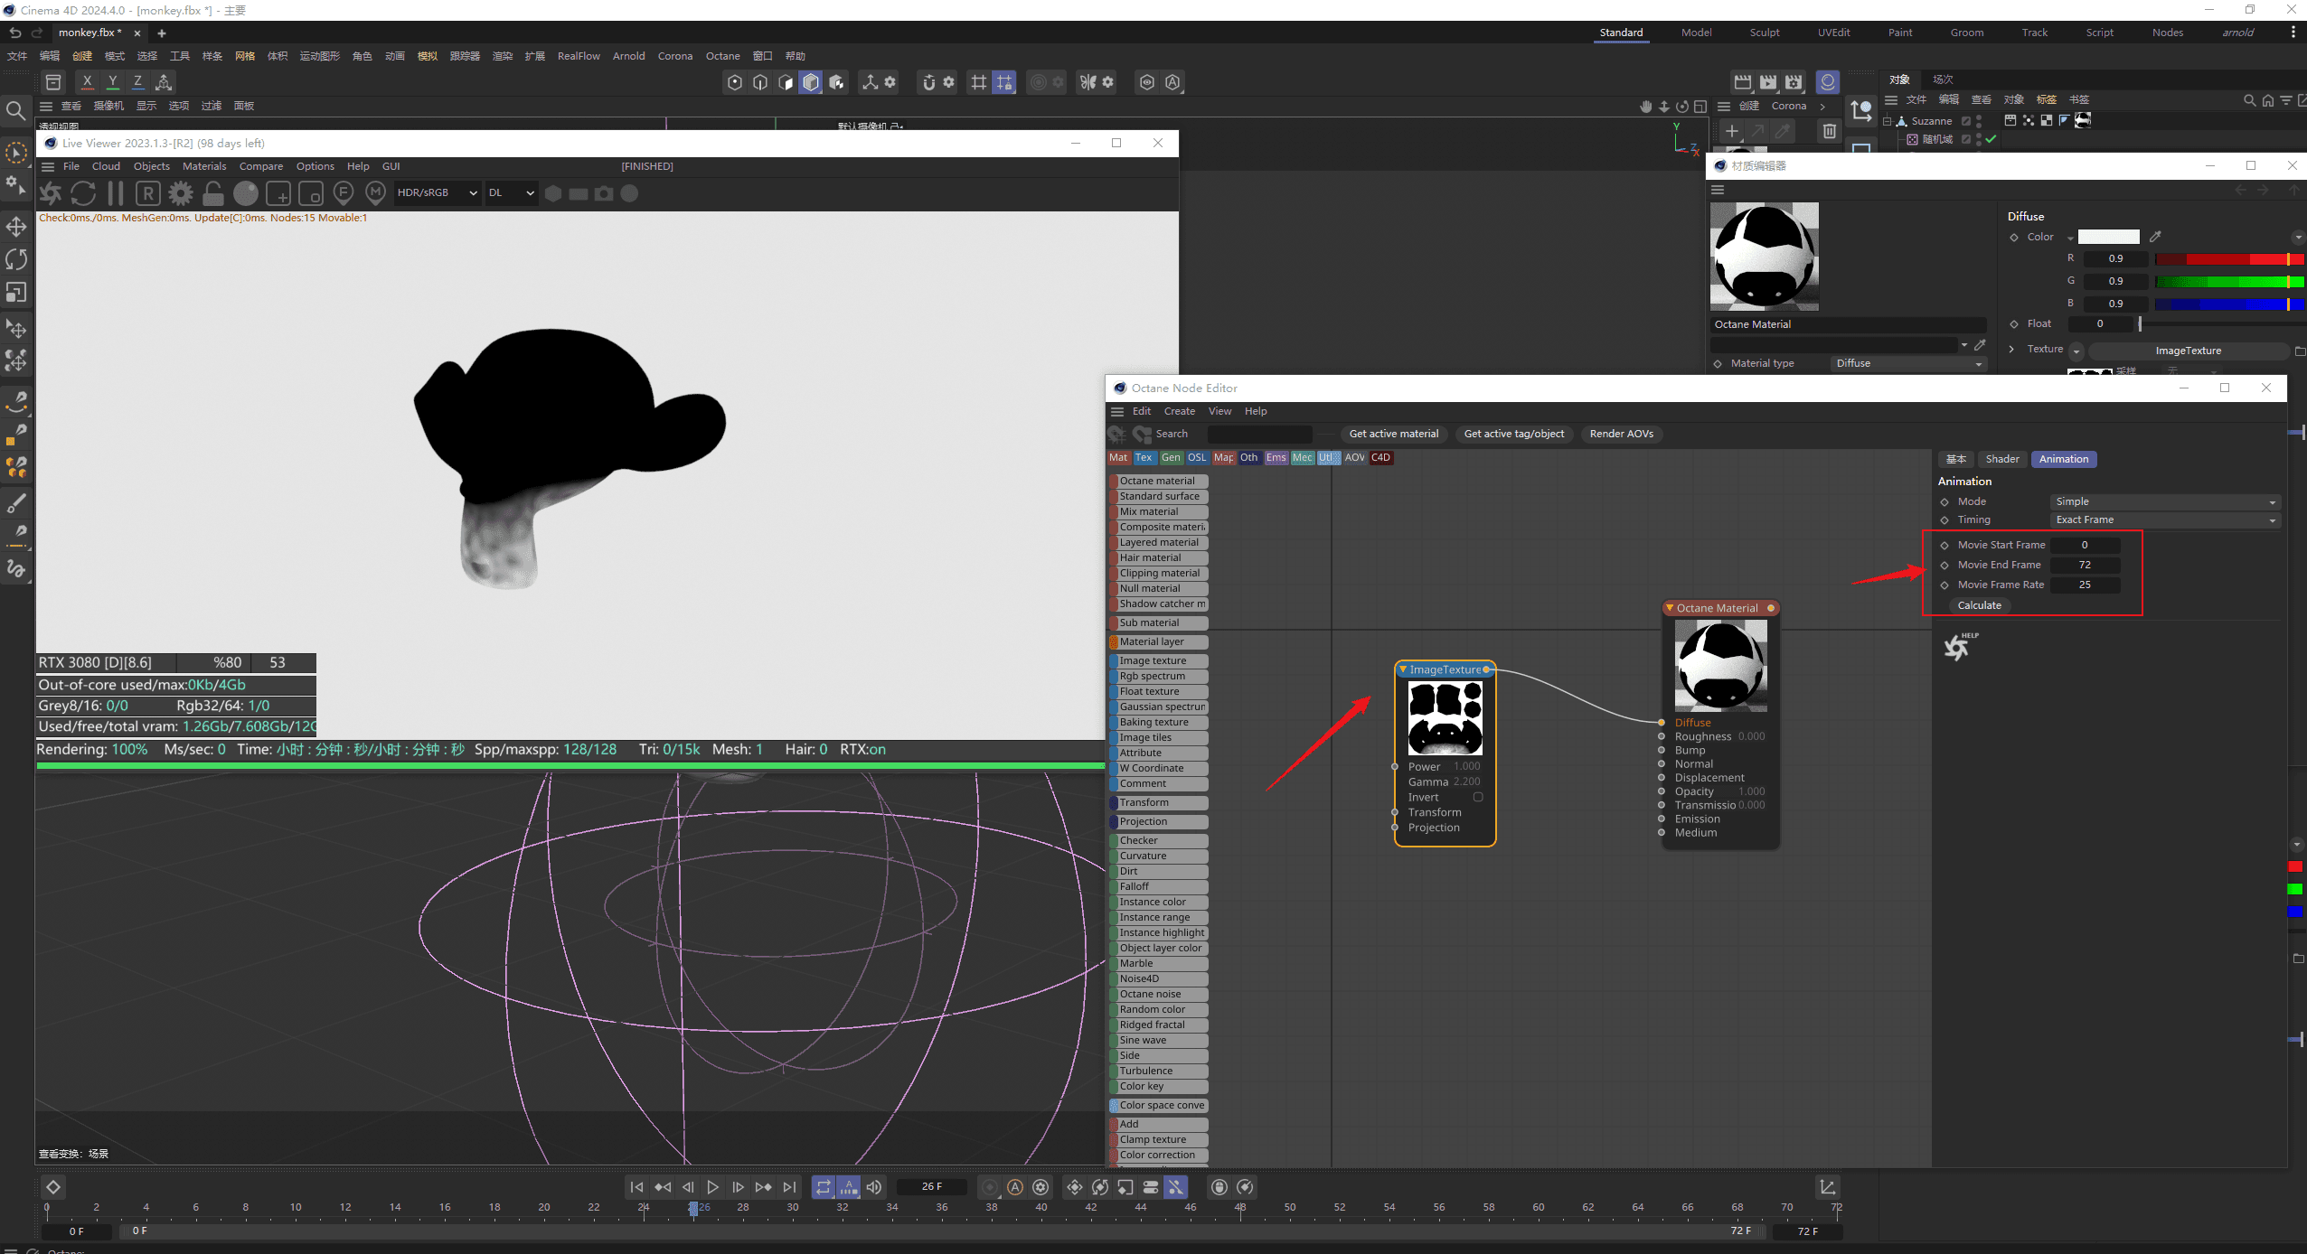Click Live Viewer focus picker F icon
Screen dimensions: 2307x1254
344,192
